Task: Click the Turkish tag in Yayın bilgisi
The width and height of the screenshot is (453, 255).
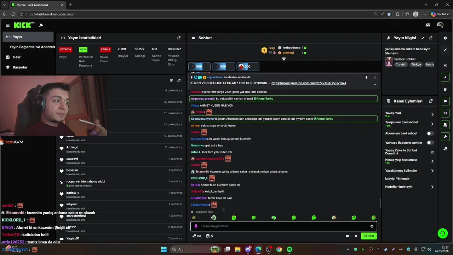Action: pos(401,64)
